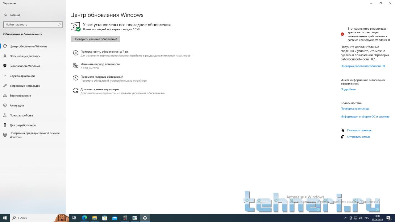
Task: Open Программа предварительной оценки Windows
Action: click(33, 135)
